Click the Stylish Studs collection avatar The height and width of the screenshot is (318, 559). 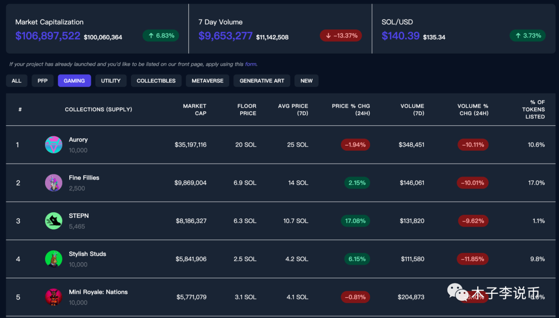coord(53,259)
